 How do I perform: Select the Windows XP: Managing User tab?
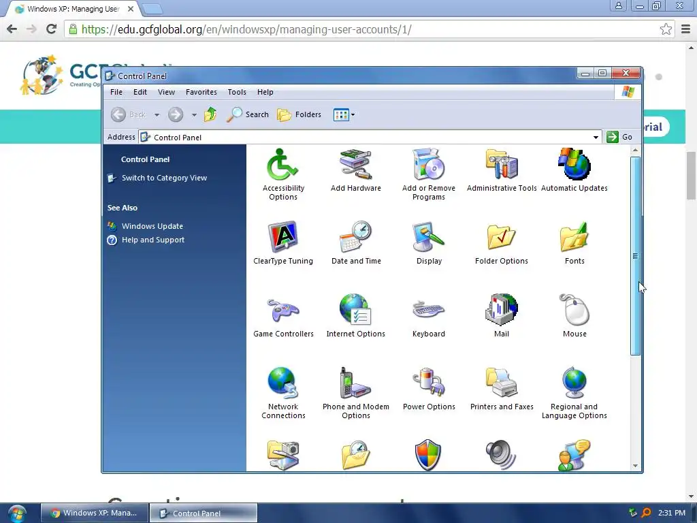point(74,9)
